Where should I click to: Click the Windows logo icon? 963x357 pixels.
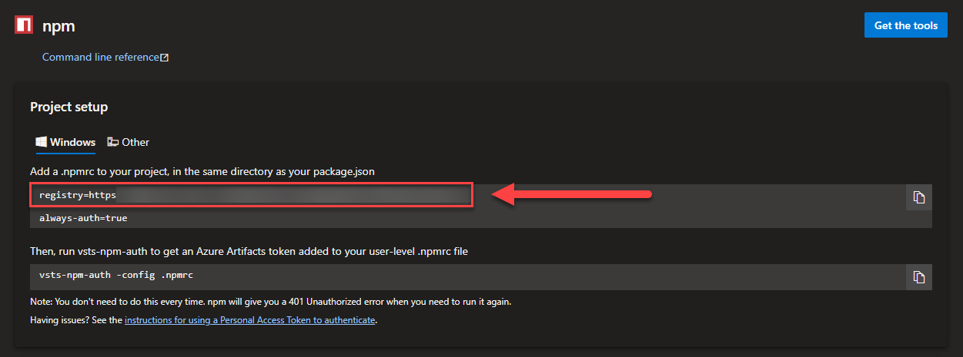42,142
